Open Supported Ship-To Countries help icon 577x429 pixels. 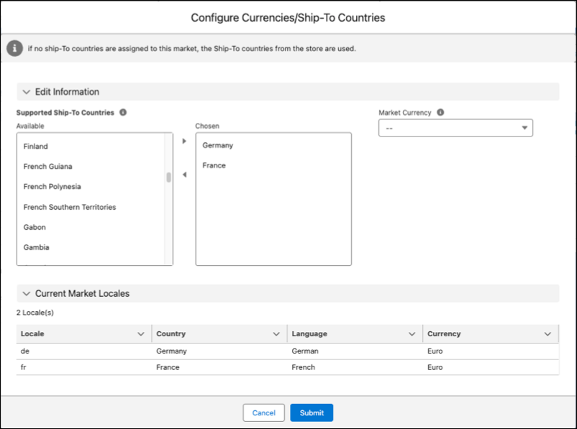tap(123, 112)
